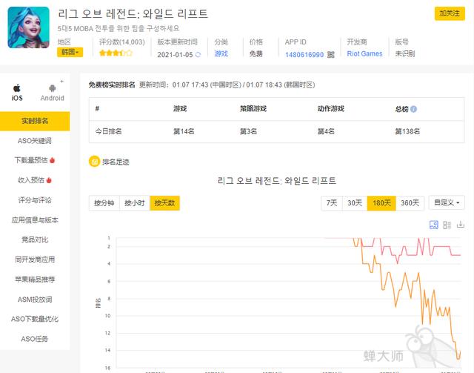Click the 动作游戏 column header
This screenshot has width=474, height=373.
331,109
